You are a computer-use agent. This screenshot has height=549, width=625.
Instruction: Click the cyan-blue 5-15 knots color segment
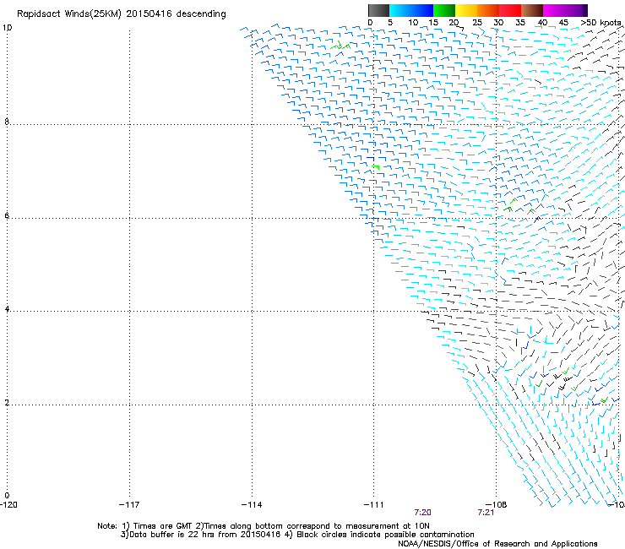coord(411,10)
